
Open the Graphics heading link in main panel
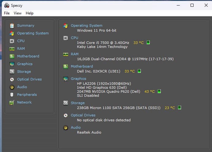[x=79, y=79]
